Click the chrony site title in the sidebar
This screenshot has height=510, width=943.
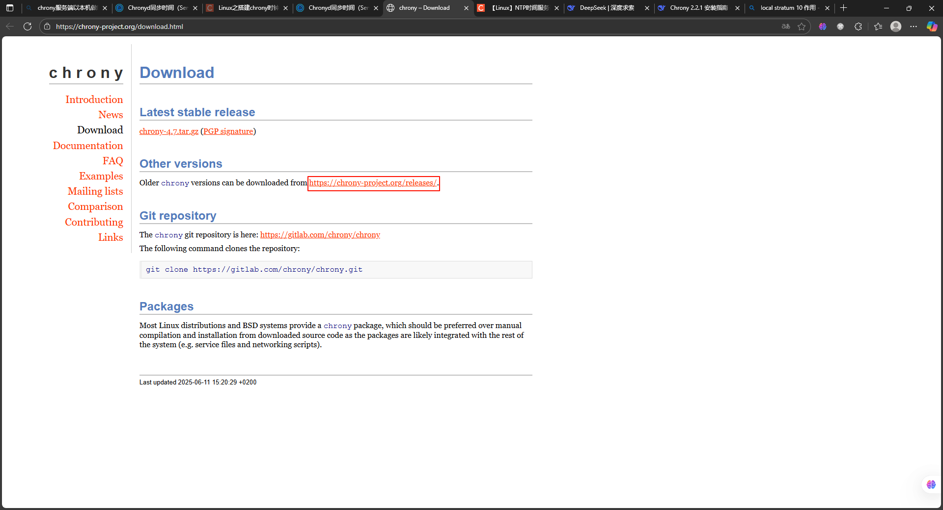click(86, 73)
